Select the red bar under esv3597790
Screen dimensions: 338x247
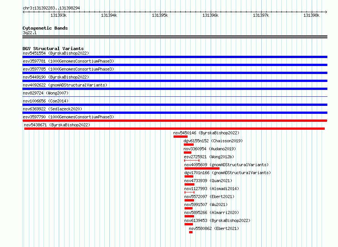tap(175, 121)
